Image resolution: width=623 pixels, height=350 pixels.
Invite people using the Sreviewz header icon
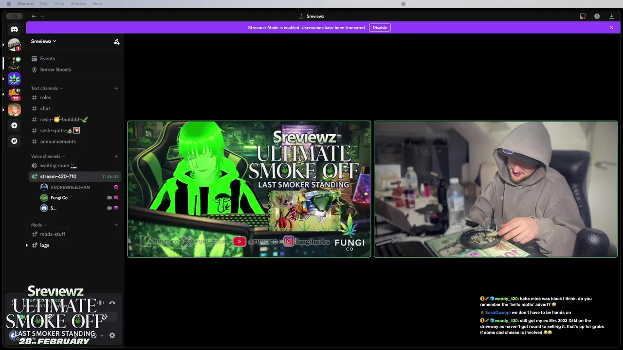[116, 42]
